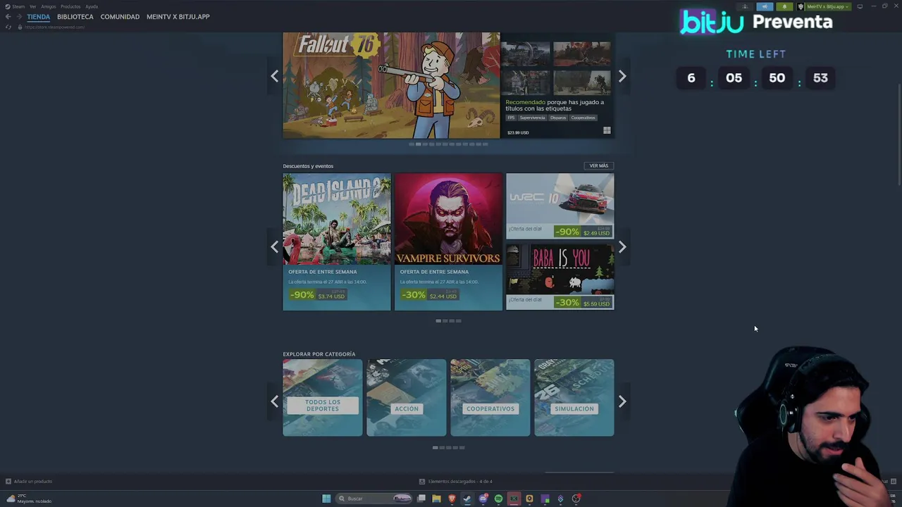Click the taskbar Buscar search box
This screenshot has width=902, height=507.
[x=373, y=499]
